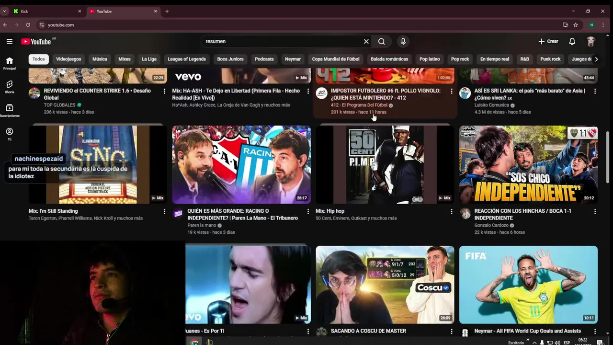
Task: Click the Sing soundtrack mix thumbnail
Action: 98,165
